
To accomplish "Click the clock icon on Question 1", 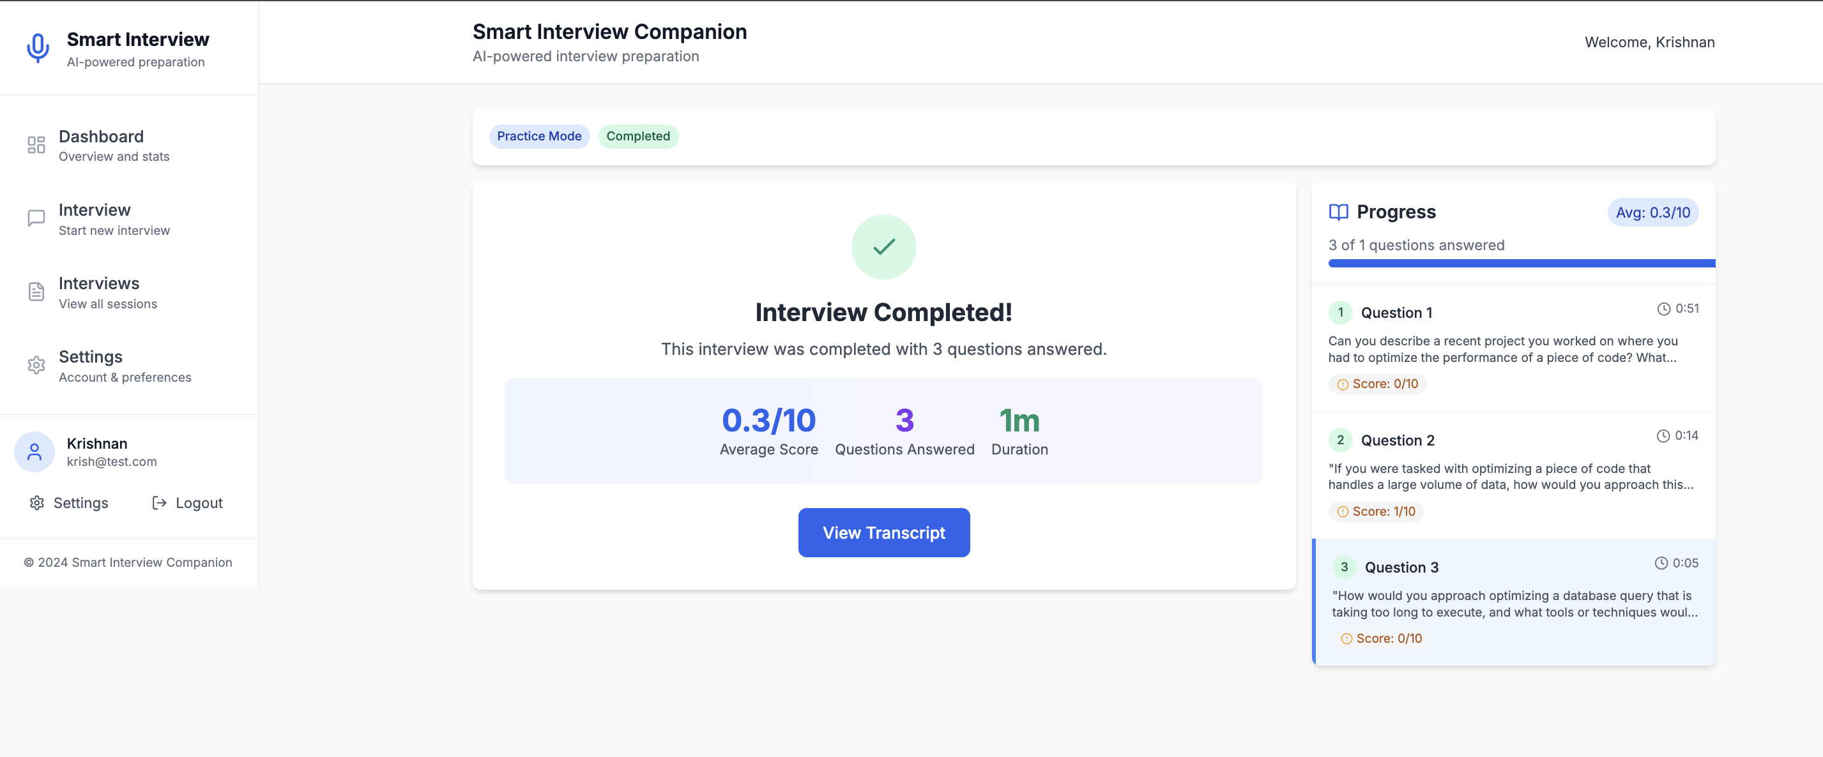I will pos(1663,308).
